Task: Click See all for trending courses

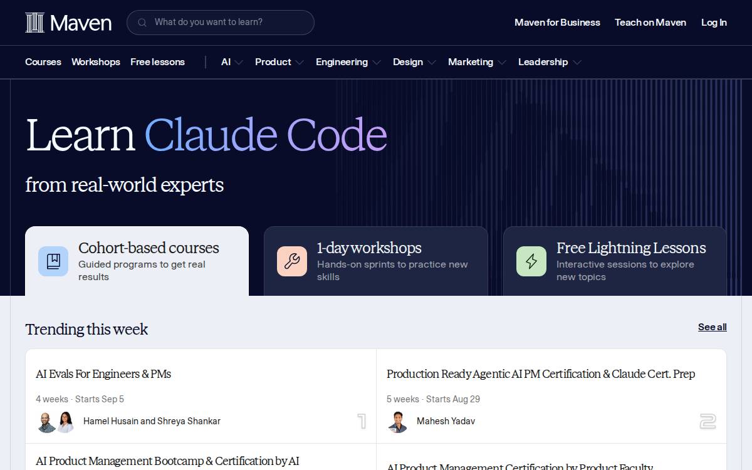Action: point(713,327)
